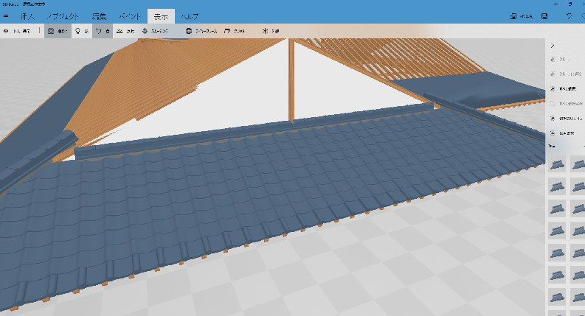The height and width of the screenshot is (316, 585).
Task: Switch to the 挿入 (Insert) tab
Action: [27, 16]
